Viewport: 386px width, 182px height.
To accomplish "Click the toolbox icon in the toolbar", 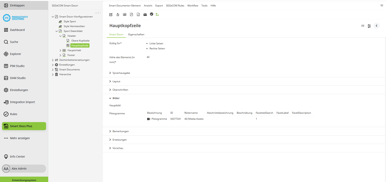I will 145,15.
